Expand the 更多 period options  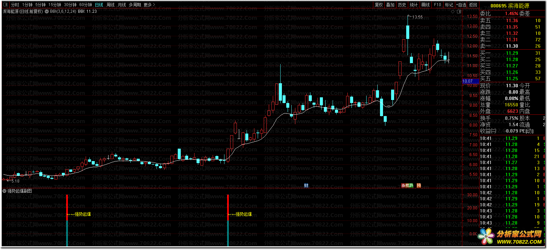tap(149, 5)
